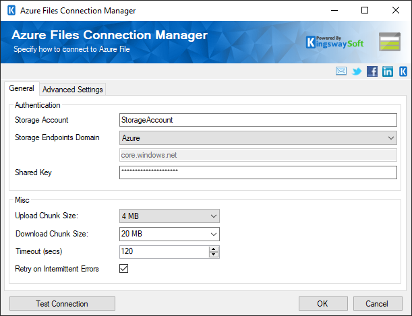The height and width of the screenshot is (316, 412).
Task: Click the Shared Key password field
Action: coord(258,172)
